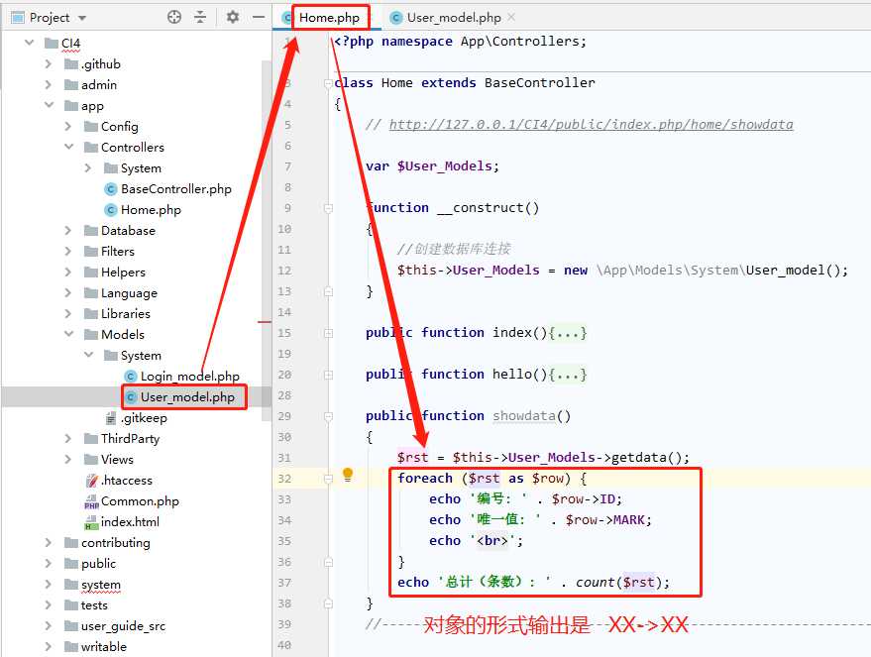Click the PHP class icon of BaseController.php
Viewport: 871px width, 657px height.
click(x=111, y=189)
